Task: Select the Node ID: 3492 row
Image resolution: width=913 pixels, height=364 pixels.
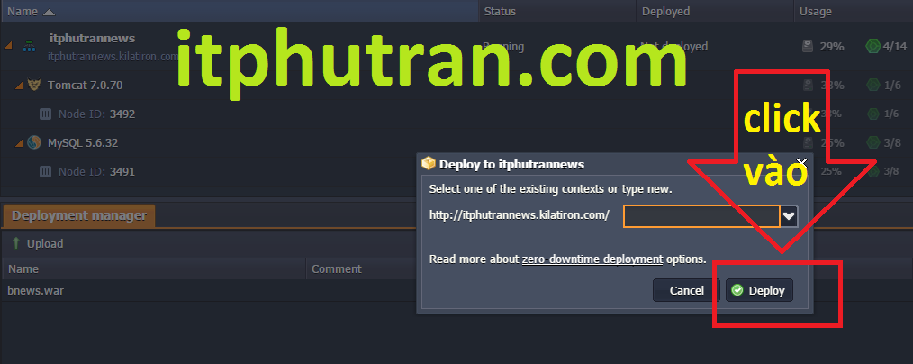Action: tap(456, 114)
